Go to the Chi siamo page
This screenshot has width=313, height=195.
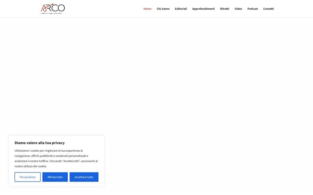[x=163, y=9]
